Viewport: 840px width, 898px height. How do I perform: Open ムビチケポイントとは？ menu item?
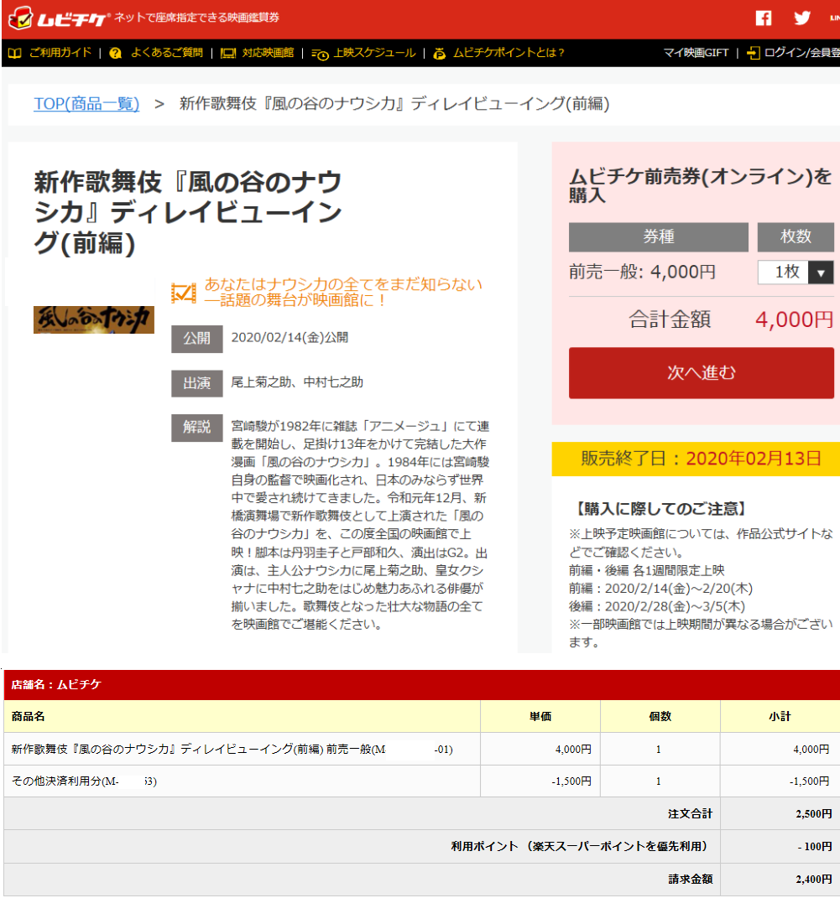[x=509, y=53]
